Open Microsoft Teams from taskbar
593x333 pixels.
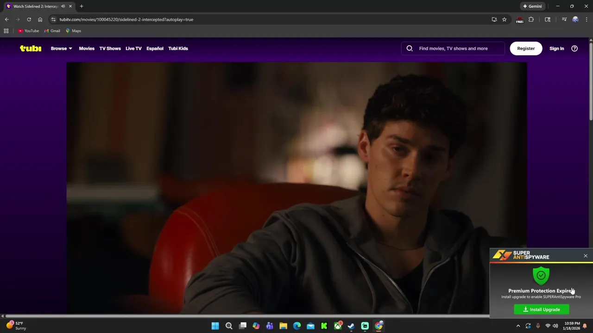point(270,326)
